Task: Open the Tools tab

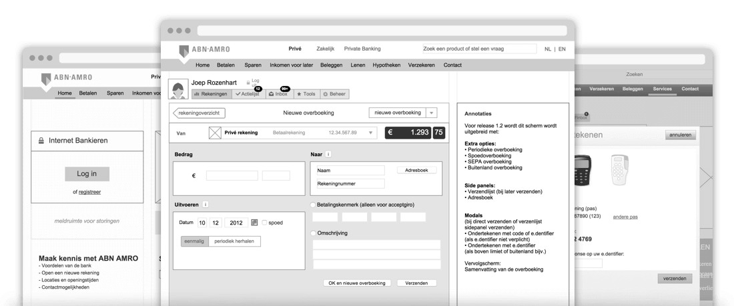Action: pyautogui.click(x=307, y=94)
